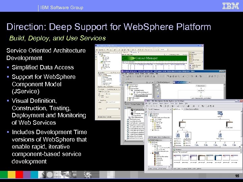The image size is (243, 182).
Task: Close the Services panel in Integration window
Action: pyautogui.click(x=152, y=82)
